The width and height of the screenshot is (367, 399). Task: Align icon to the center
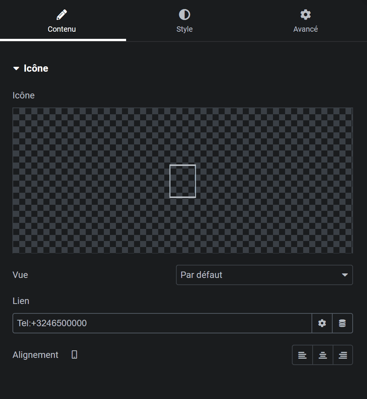point(323,355)
